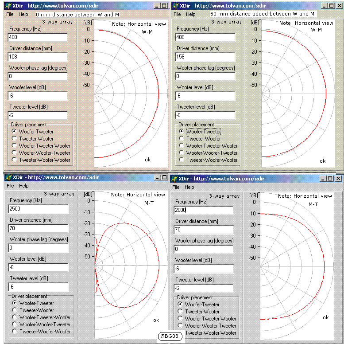
Task: Maximize the 2500 Hz XDir window
Action: coord(165,177)
